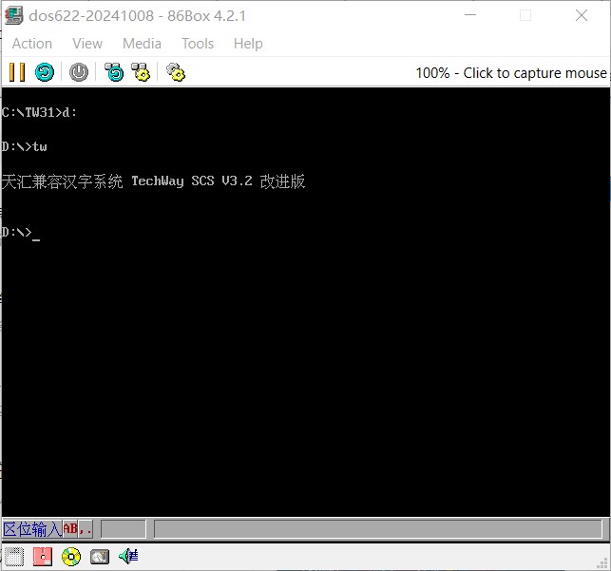
Task: Click the cartridge icon in the status bar
Action: pos(14,557)
